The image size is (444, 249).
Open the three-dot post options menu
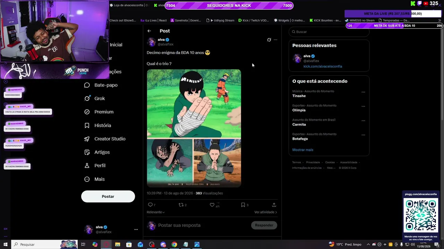(x=275, y=40)
